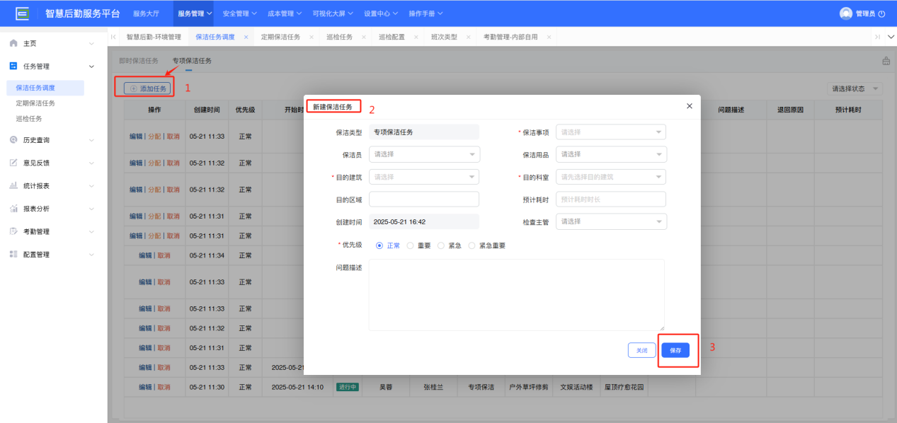The image size is (897, 423).
Task: Open the 目的建筑 dropdown
Action: point(424,177)
